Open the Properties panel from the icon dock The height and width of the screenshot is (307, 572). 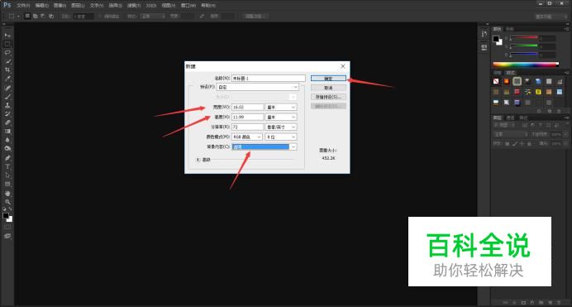click(484, 47)
